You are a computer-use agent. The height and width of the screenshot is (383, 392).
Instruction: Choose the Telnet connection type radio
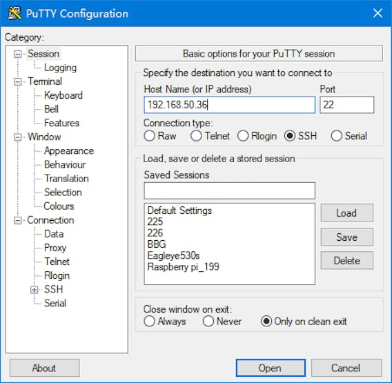[x=196, y=136]
